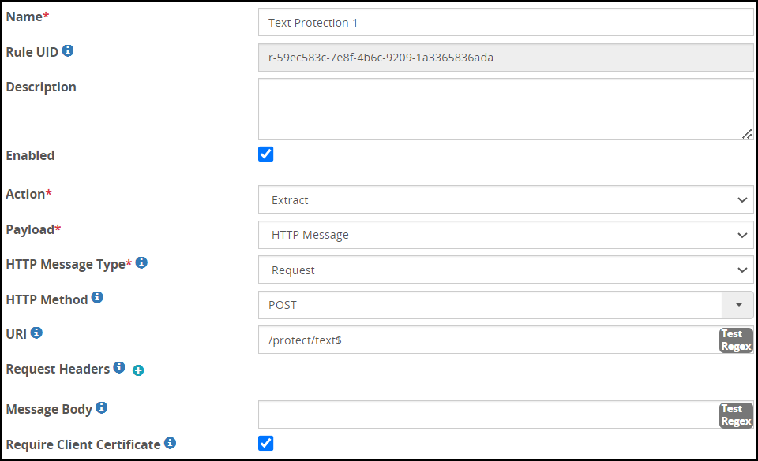Click into the Description text area

click(505, 110)
